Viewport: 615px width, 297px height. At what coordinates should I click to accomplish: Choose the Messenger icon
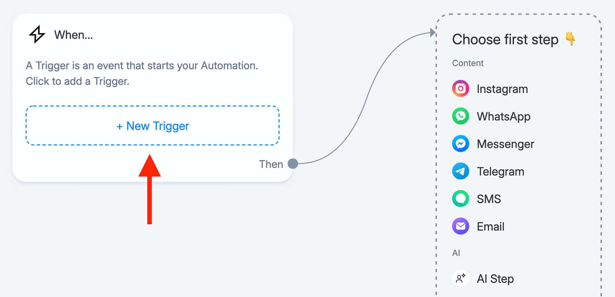(x=460, y=144)
